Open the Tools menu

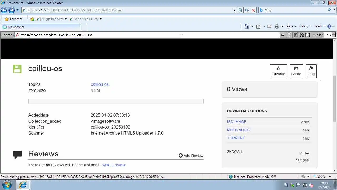click(x=320, y=26)
